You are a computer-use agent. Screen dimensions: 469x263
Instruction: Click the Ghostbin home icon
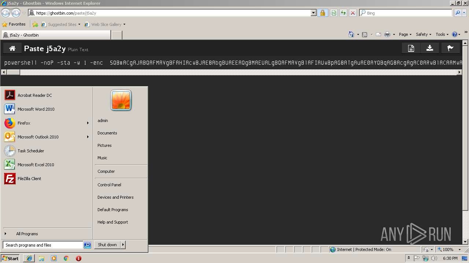(12, 48)
